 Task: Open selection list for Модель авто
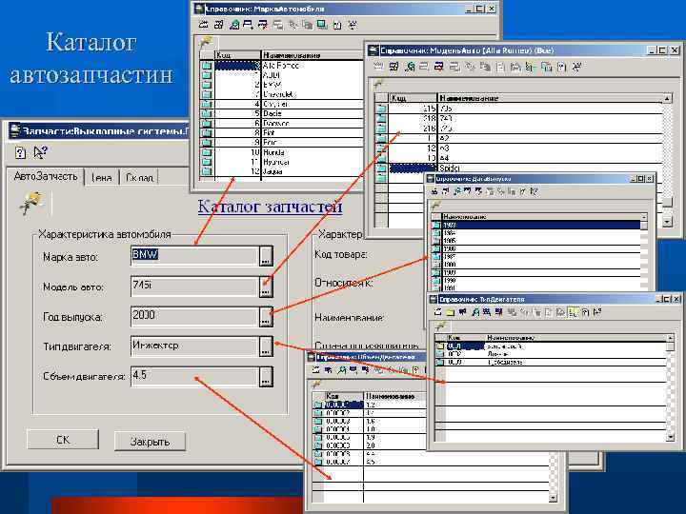point(266,287)
